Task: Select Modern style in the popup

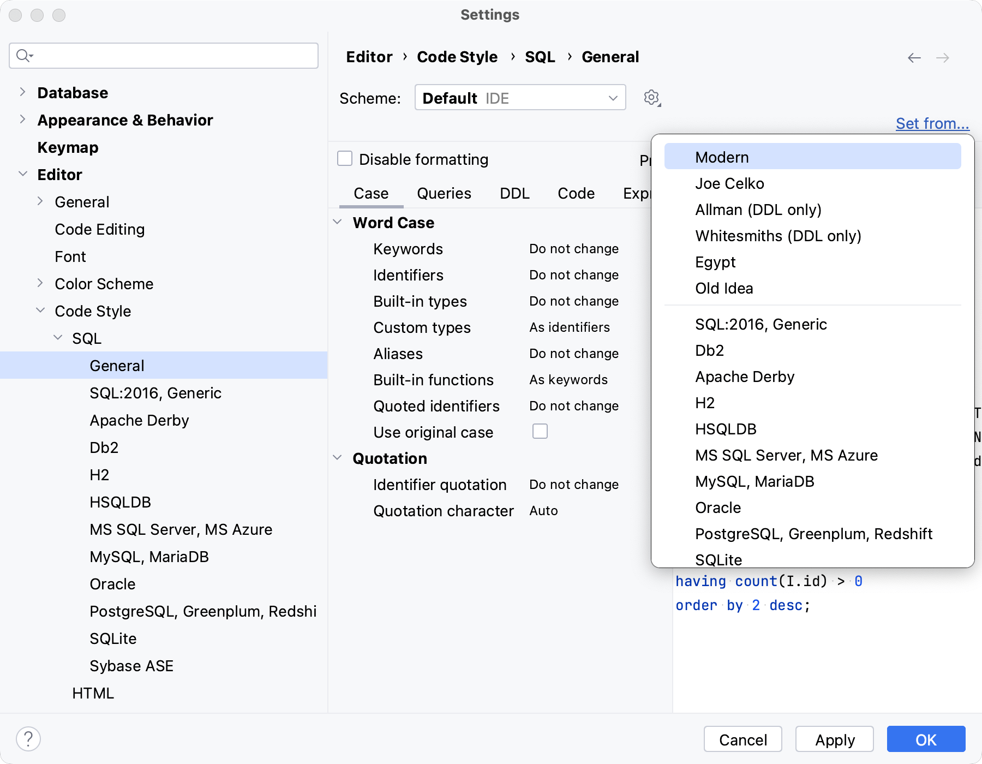Action: (x=722, y=157)
